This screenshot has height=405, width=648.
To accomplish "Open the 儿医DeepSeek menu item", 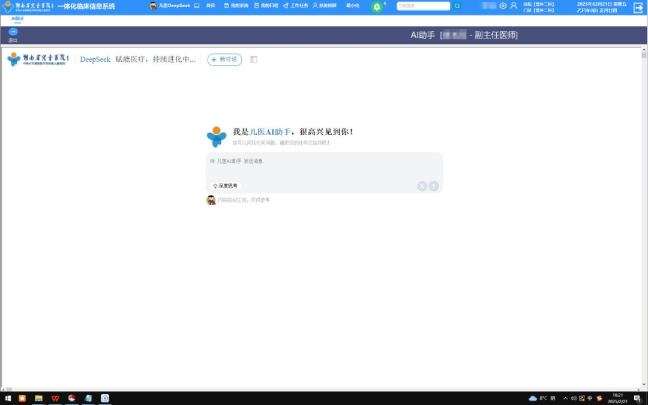I will coord(170,5).
